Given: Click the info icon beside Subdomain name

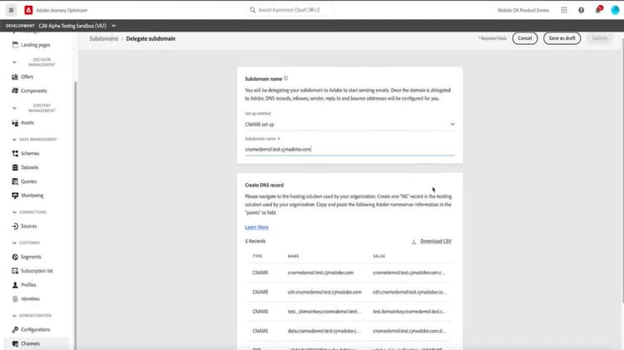Looking at the screenshot, I should coord(285,78).
